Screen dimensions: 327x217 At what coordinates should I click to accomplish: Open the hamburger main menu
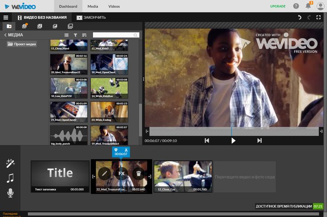point(6,17)
